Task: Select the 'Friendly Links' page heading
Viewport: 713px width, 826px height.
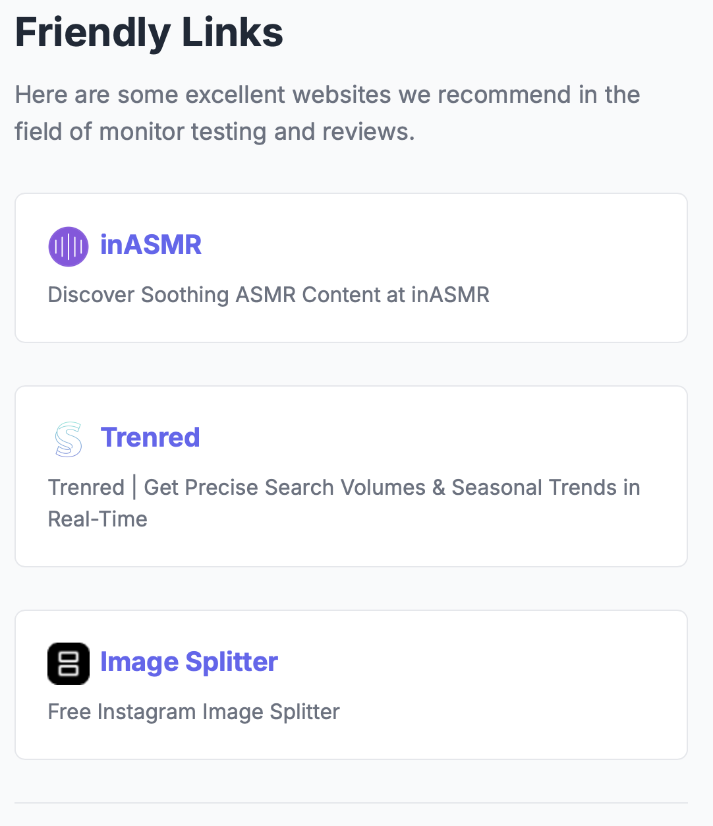Action: [149, 32]
